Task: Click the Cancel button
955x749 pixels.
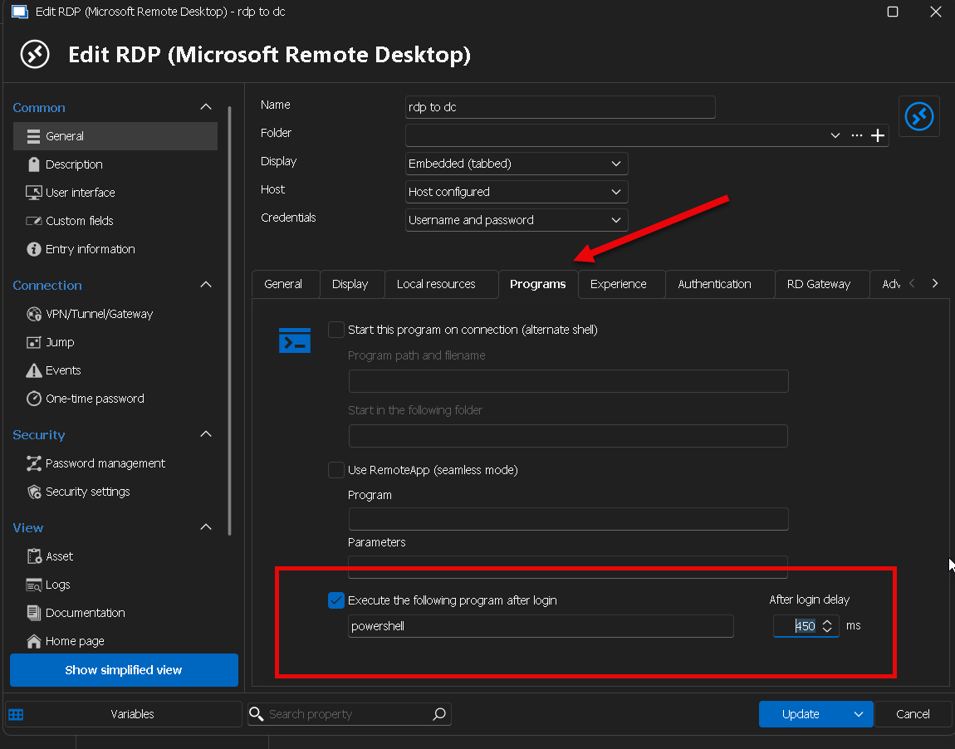Action: 913,714
